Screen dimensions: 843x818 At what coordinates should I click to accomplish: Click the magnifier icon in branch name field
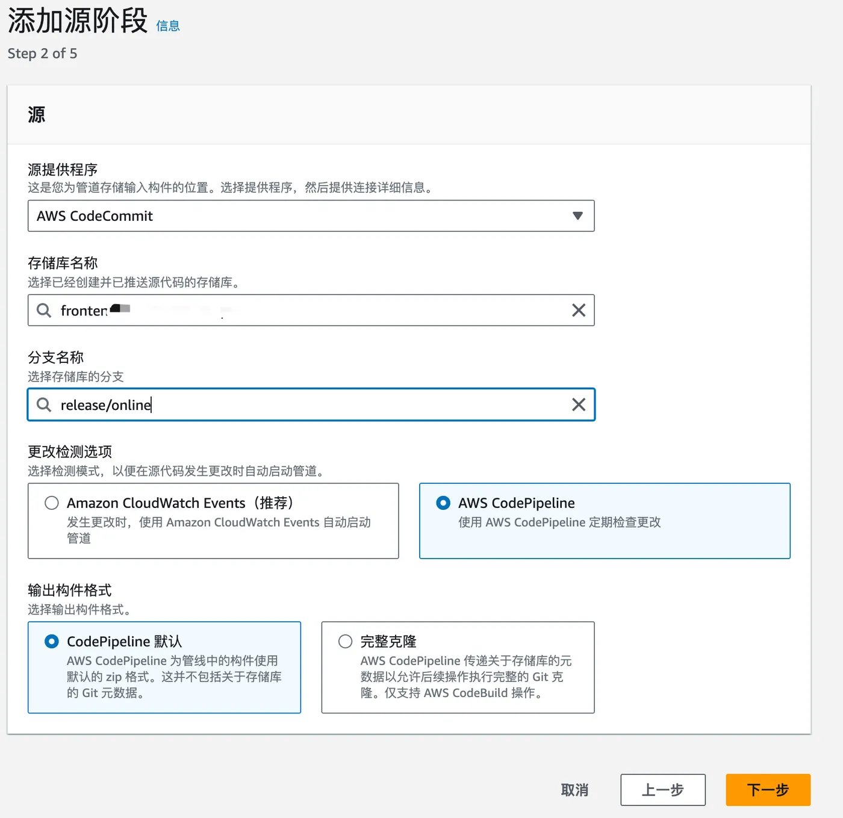pos(44,404)
